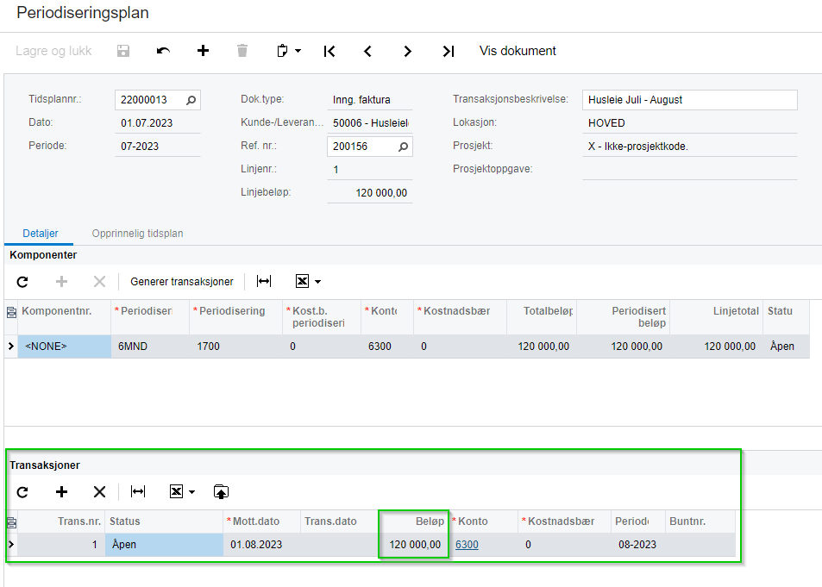Add new record with top plus icon
The height and width of the screenshot is (587, 822).
tap(203, 51)
